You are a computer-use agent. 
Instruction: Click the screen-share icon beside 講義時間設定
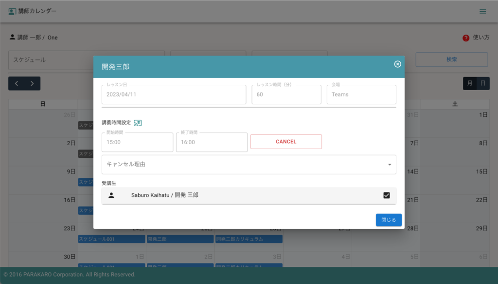(138, 123)
